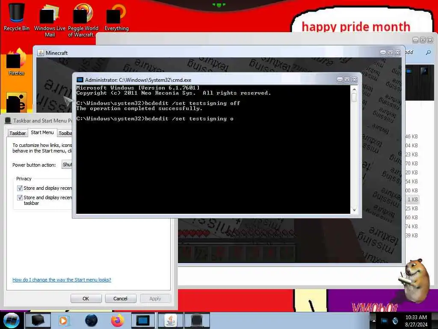Click OK in Taskbar properties dialog

(86, 299)
